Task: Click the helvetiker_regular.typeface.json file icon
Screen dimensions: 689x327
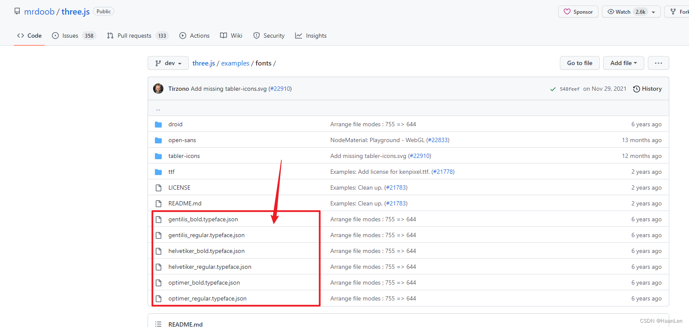Action: point(158,267)
